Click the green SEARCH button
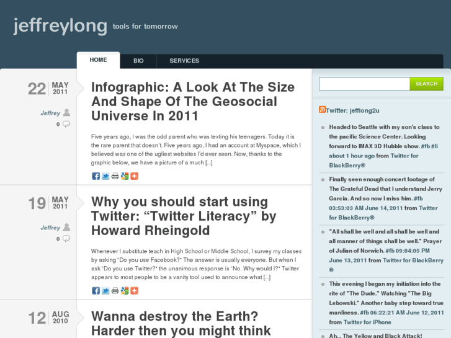The image size is (451, 338). click(x=426, y=84)
